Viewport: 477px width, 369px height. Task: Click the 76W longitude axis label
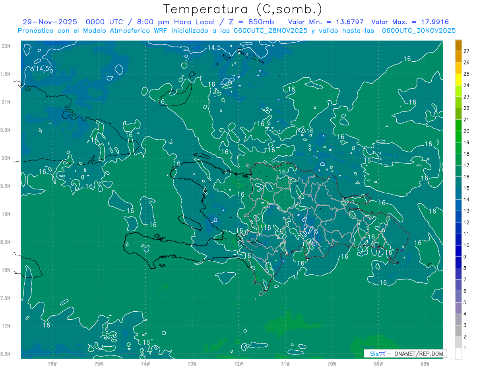click(x=52, y=363)
